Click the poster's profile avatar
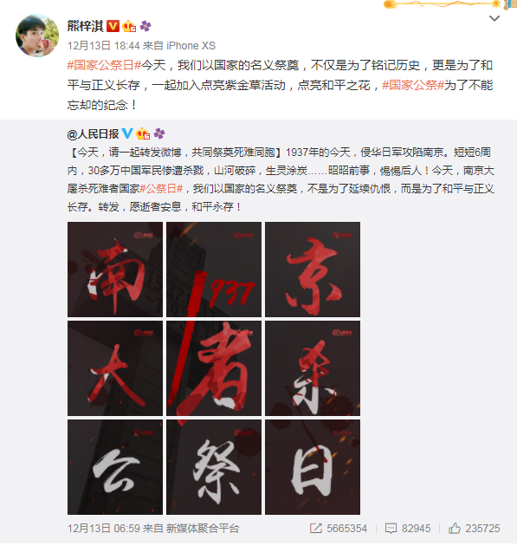This screenshot has height=546, width=517. (x=37, y=36)
